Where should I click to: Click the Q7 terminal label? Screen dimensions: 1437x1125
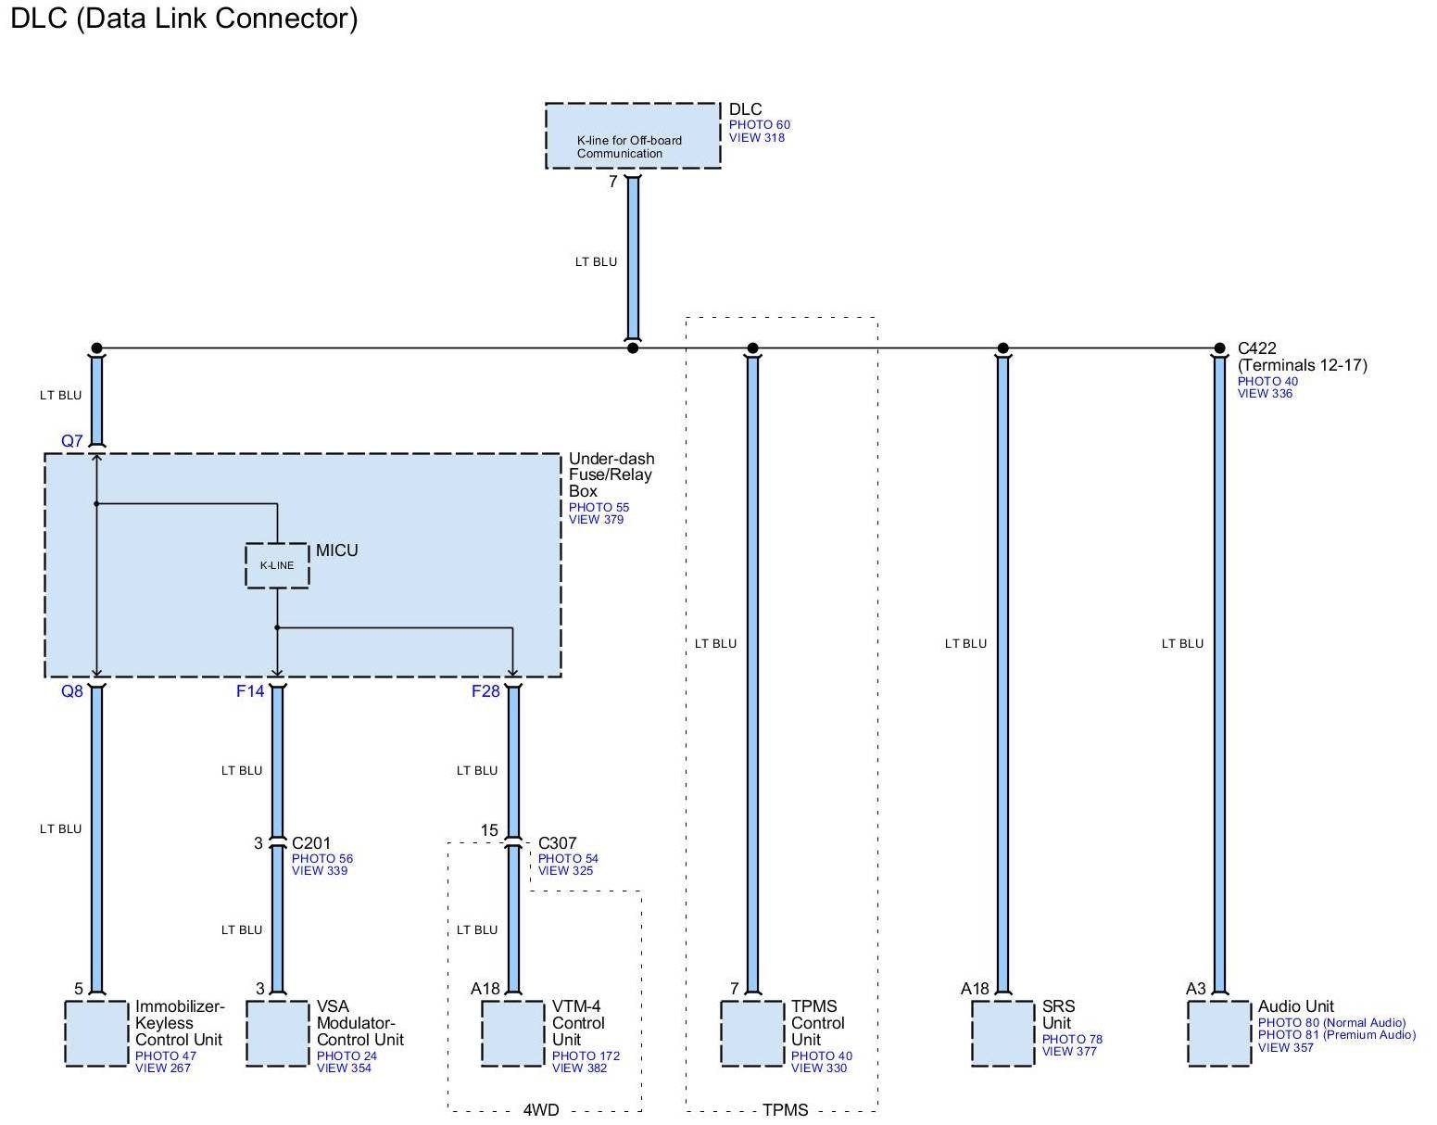click(x=72, y=441)
